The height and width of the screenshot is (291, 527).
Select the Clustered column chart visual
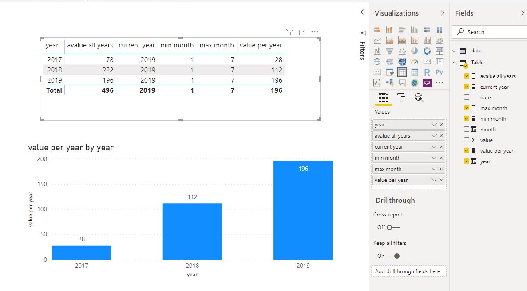pos(414,30)
